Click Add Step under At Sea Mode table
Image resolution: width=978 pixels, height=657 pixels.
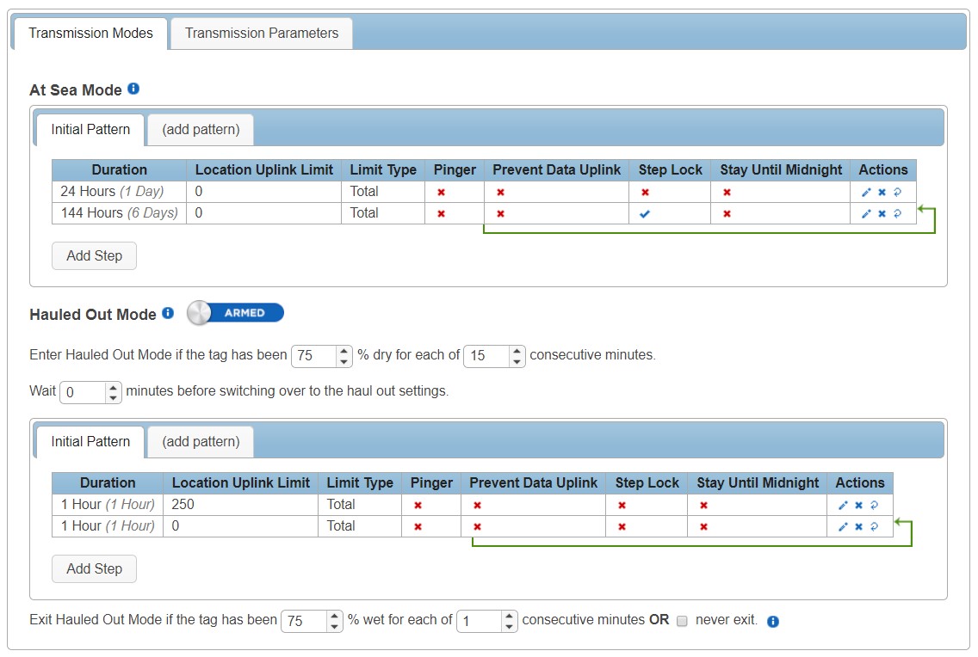(94, 255)
